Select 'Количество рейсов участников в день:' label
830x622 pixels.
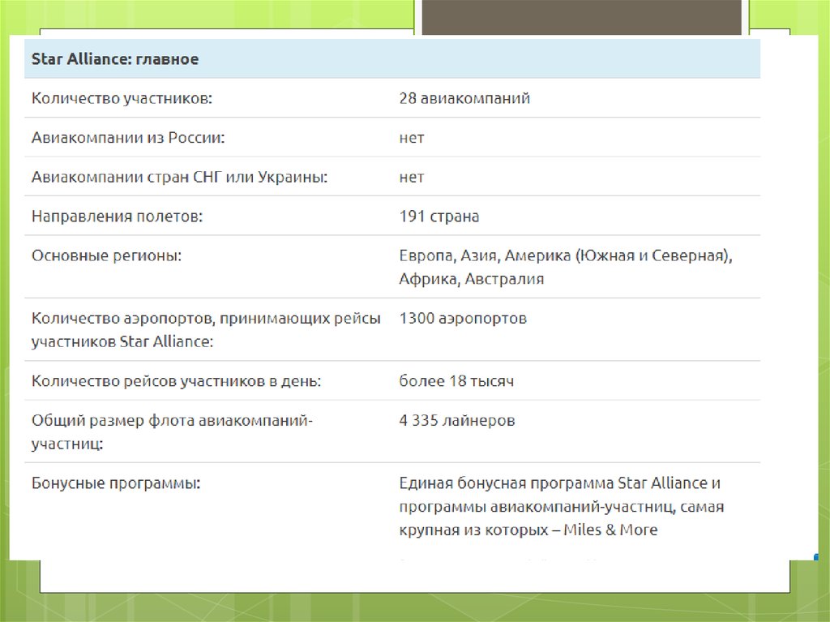176,381
